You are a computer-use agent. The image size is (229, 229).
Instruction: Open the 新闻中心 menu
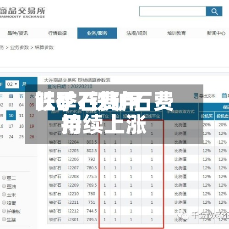[x=216, y=33]
